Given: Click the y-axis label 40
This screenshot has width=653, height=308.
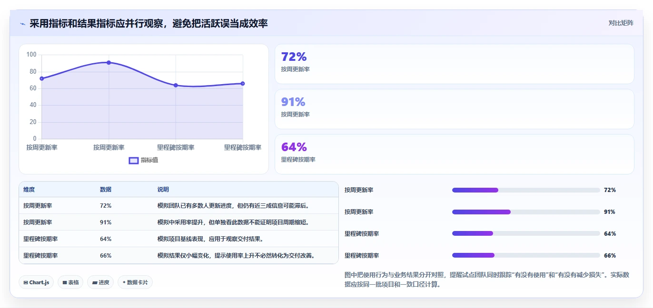Looking at the screenshot, I should tap(33, 105).
